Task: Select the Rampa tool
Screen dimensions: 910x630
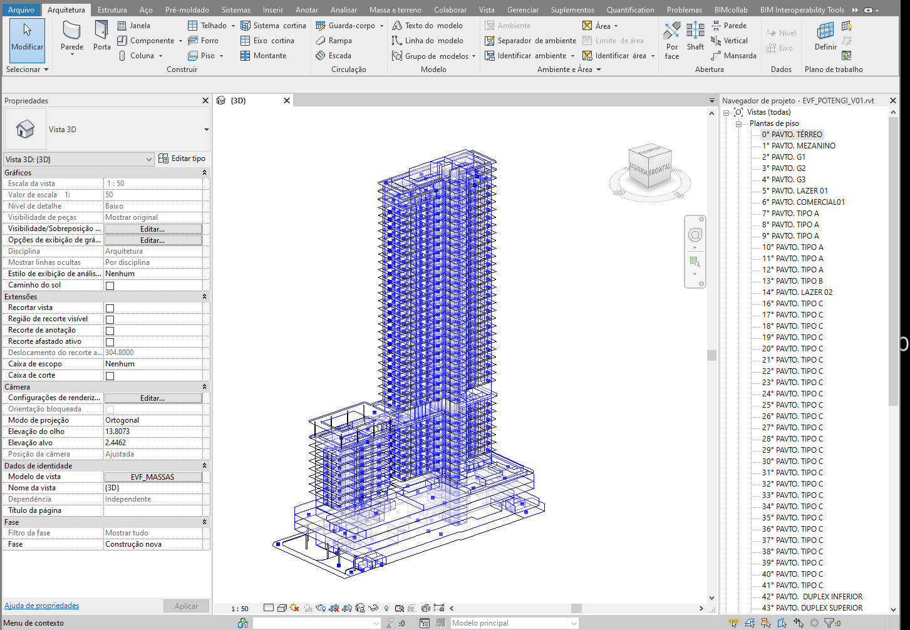Action: click(334, 41)
